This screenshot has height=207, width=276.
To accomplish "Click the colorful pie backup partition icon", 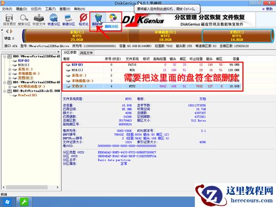I will [x=113, y=18].
